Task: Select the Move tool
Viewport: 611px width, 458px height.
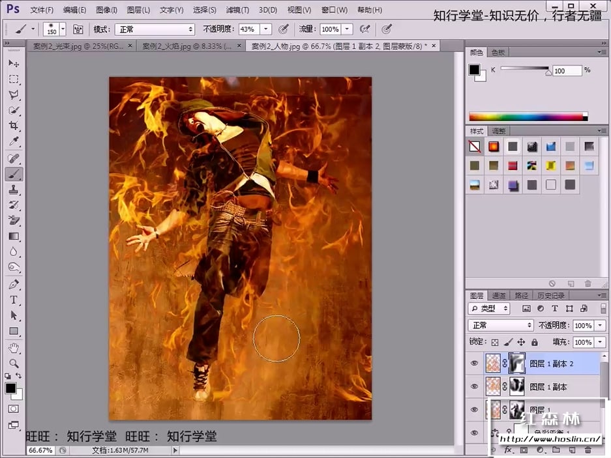Action: click(14, 63)
